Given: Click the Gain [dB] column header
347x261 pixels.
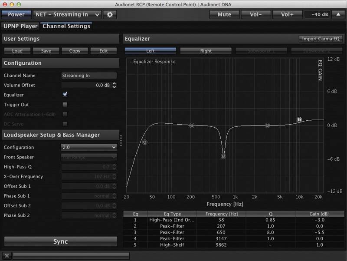Looking at the screenshot, I should [x=319, y=214].
